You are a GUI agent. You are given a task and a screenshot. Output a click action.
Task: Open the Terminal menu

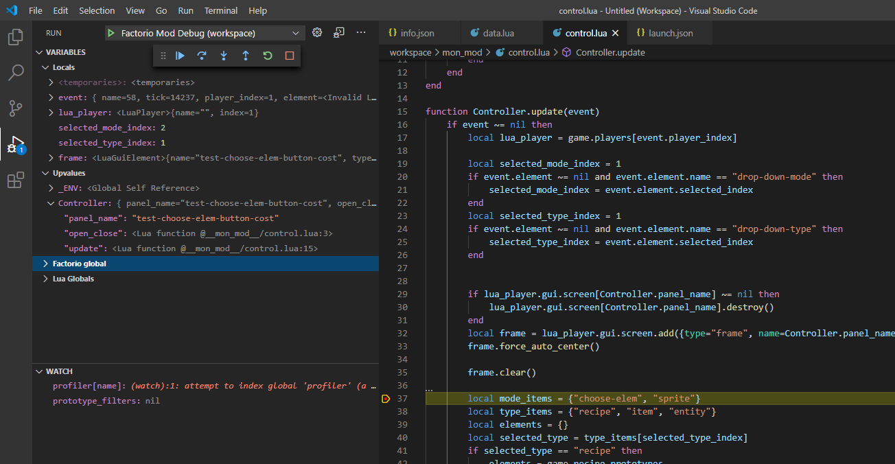(221, 10)
